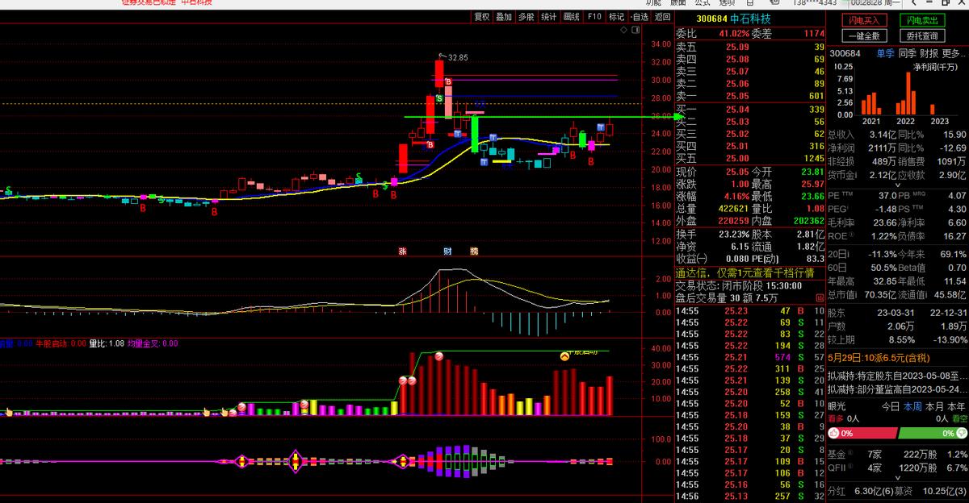This screenshot has height=503, width=969.
Task: Switch fundamentals view to 单季
Action: pyautogui.click(x=887, y=53)
